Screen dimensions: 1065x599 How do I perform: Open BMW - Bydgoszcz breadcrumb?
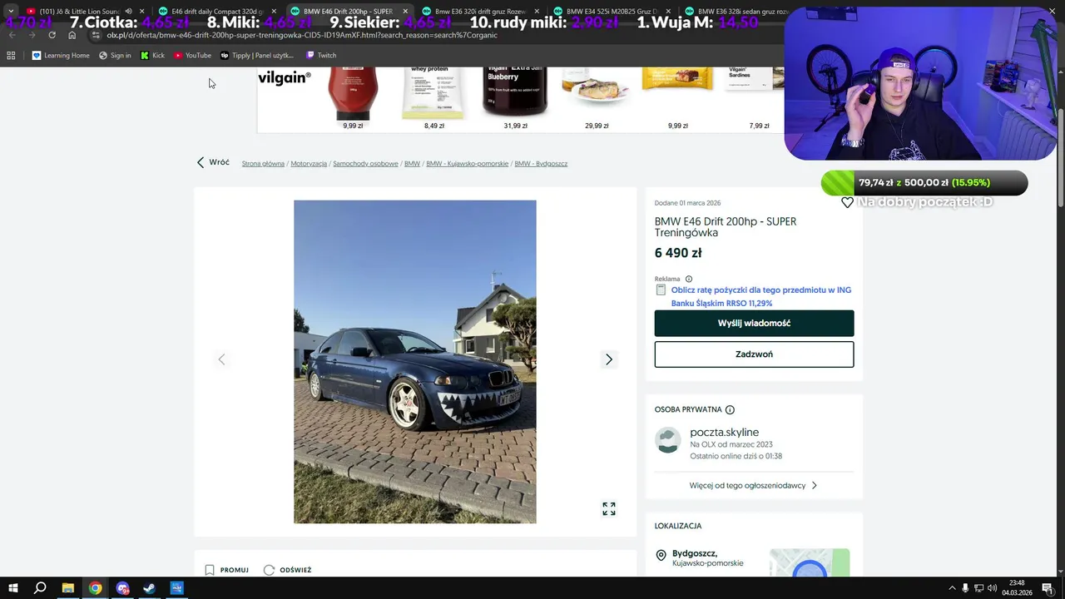[x=541, y=164]
